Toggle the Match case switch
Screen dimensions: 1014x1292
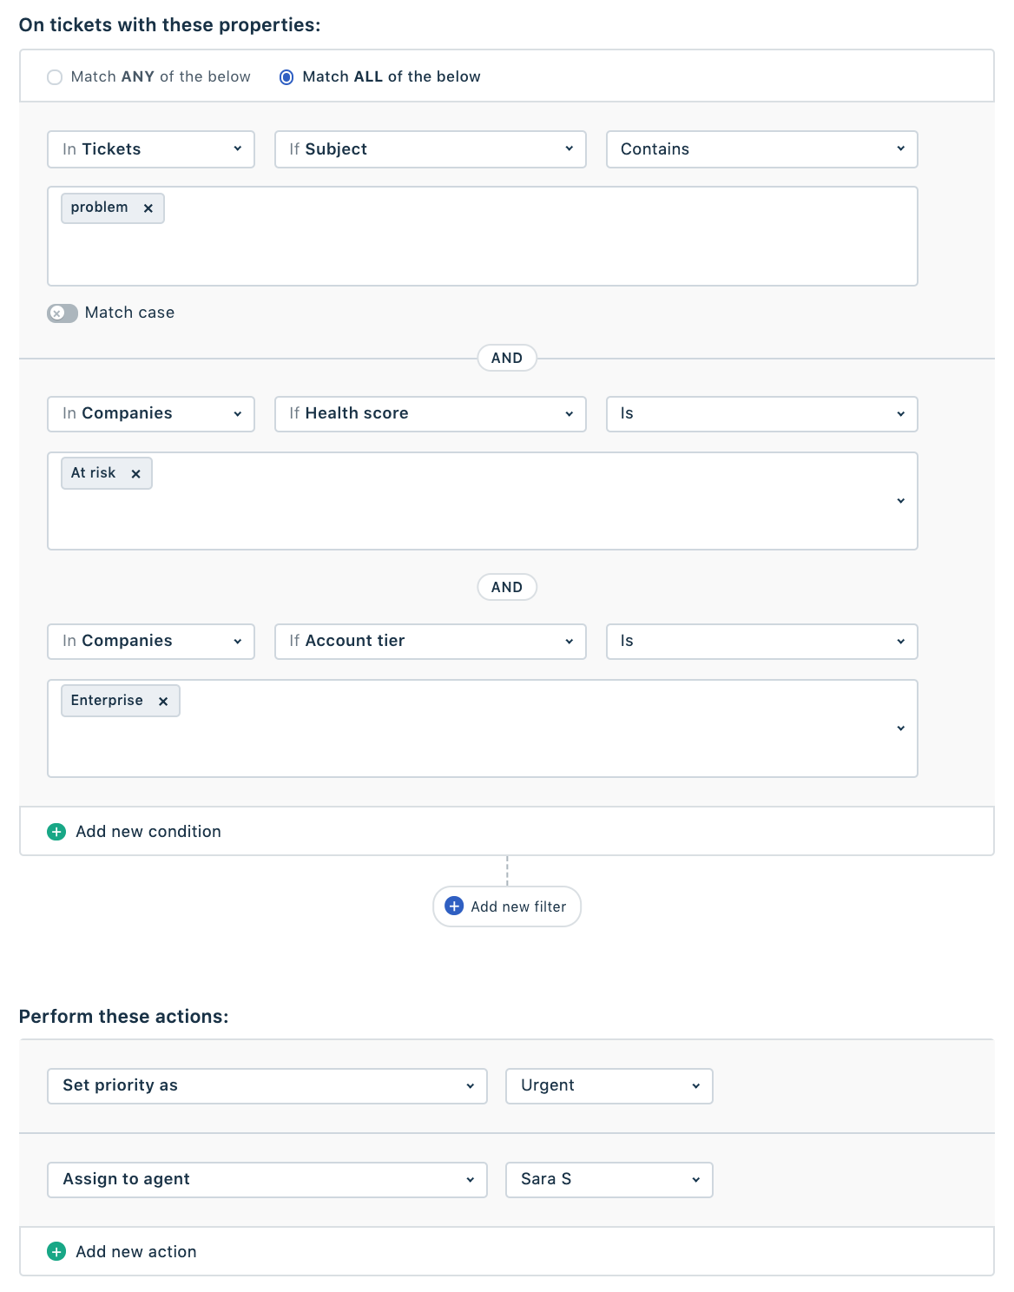[x=63, y=313]
